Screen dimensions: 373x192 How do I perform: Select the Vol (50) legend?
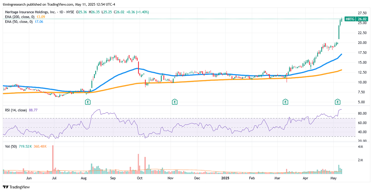11,146
